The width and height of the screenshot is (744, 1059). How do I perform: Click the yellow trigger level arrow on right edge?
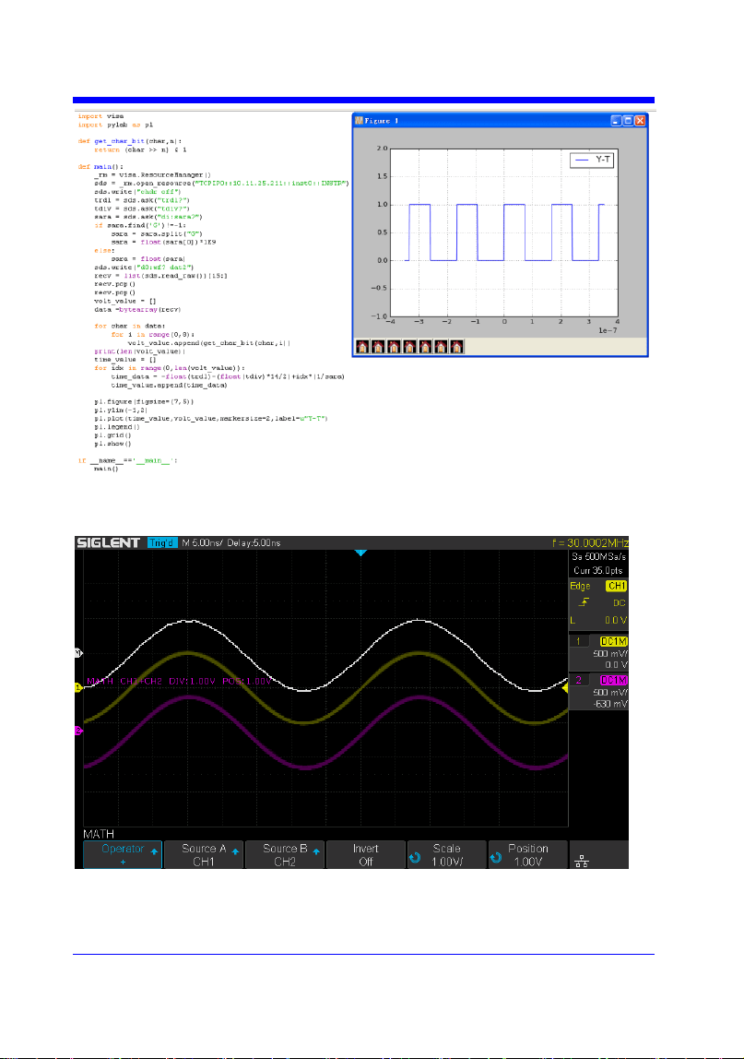coord(565,687)
